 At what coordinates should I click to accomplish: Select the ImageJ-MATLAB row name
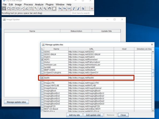(x=52, y=85)
